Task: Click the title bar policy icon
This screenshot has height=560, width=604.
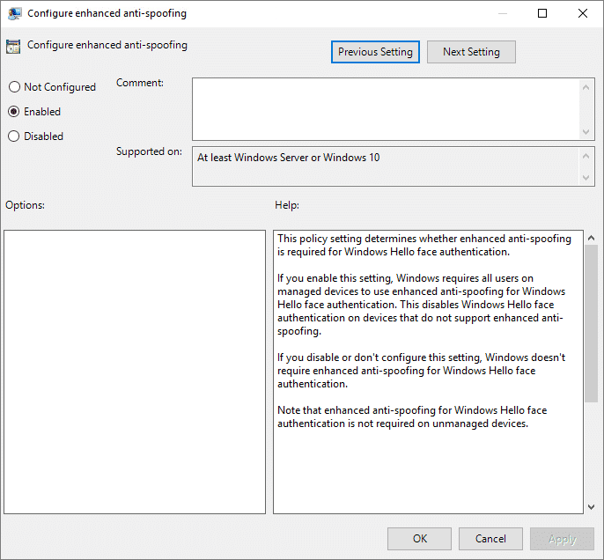Action: pyautogui.click(x=14, y=13)
